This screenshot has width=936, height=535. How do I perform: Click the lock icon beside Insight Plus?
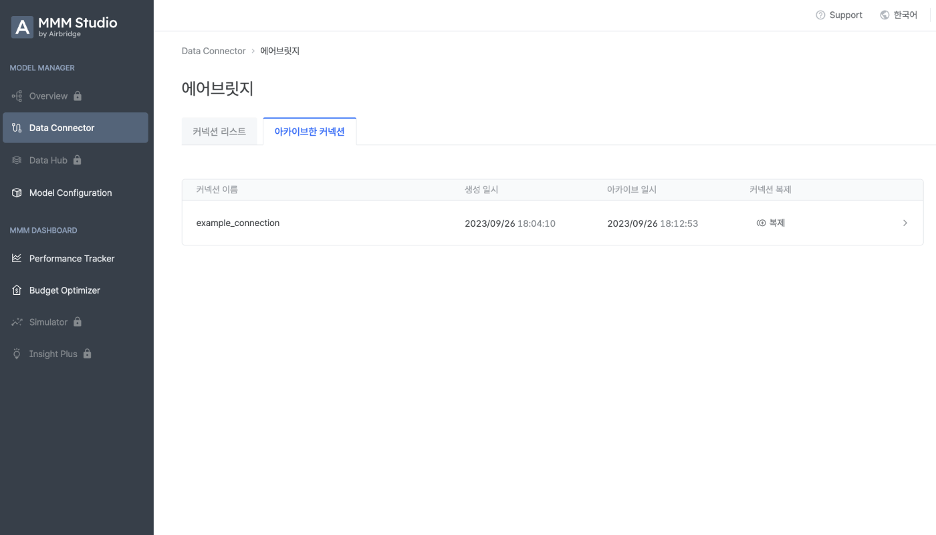pos(87,353)
